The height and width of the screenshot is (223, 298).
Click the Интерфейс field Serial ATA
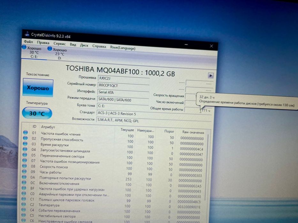123,92
